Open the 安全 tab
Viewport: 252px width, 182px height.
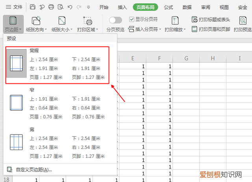tap(243, 7)
